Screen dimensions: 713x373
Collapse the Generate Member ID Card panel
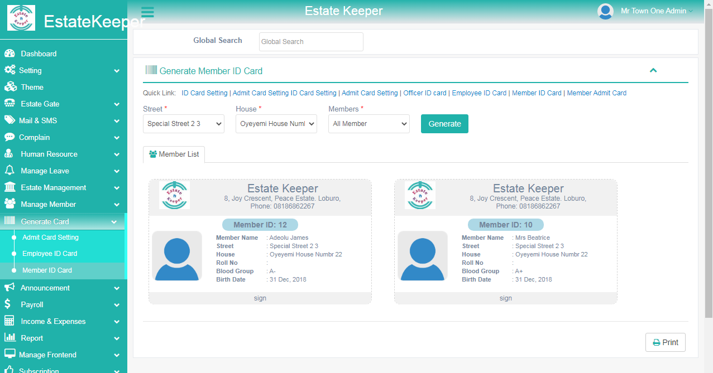[x=653, y=70]
